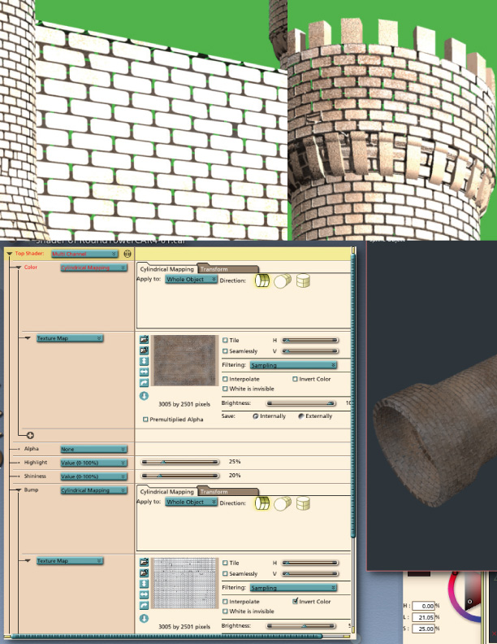
Task: Select the third direction icon in Bump mapping
Action: (x=303, y=503)
